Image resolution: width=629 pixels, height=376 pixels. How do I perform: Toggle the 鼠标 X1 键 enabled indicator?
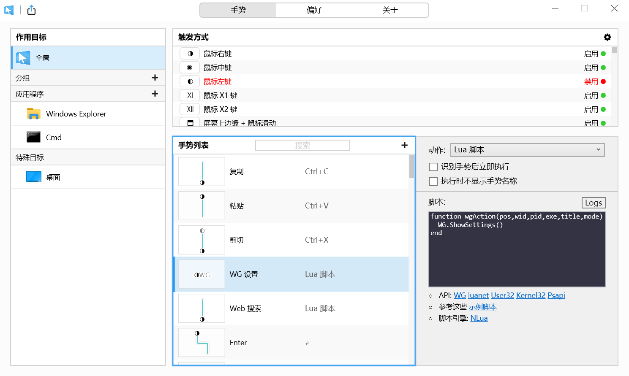click(603, 95)
